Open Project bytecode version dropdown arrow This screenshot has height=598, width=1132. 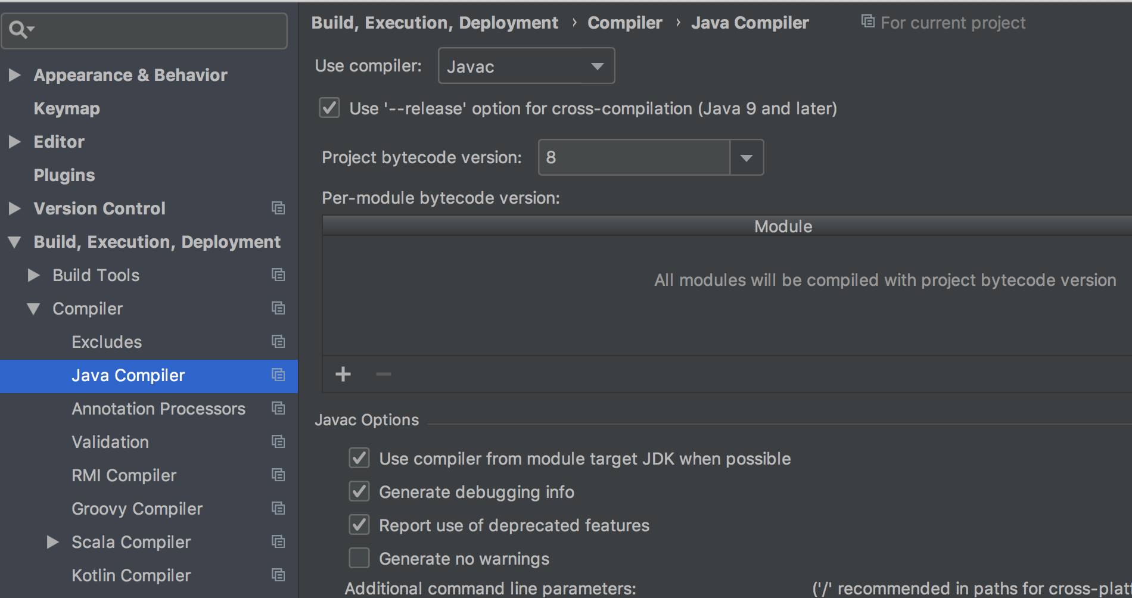click(x=746, y=158)
